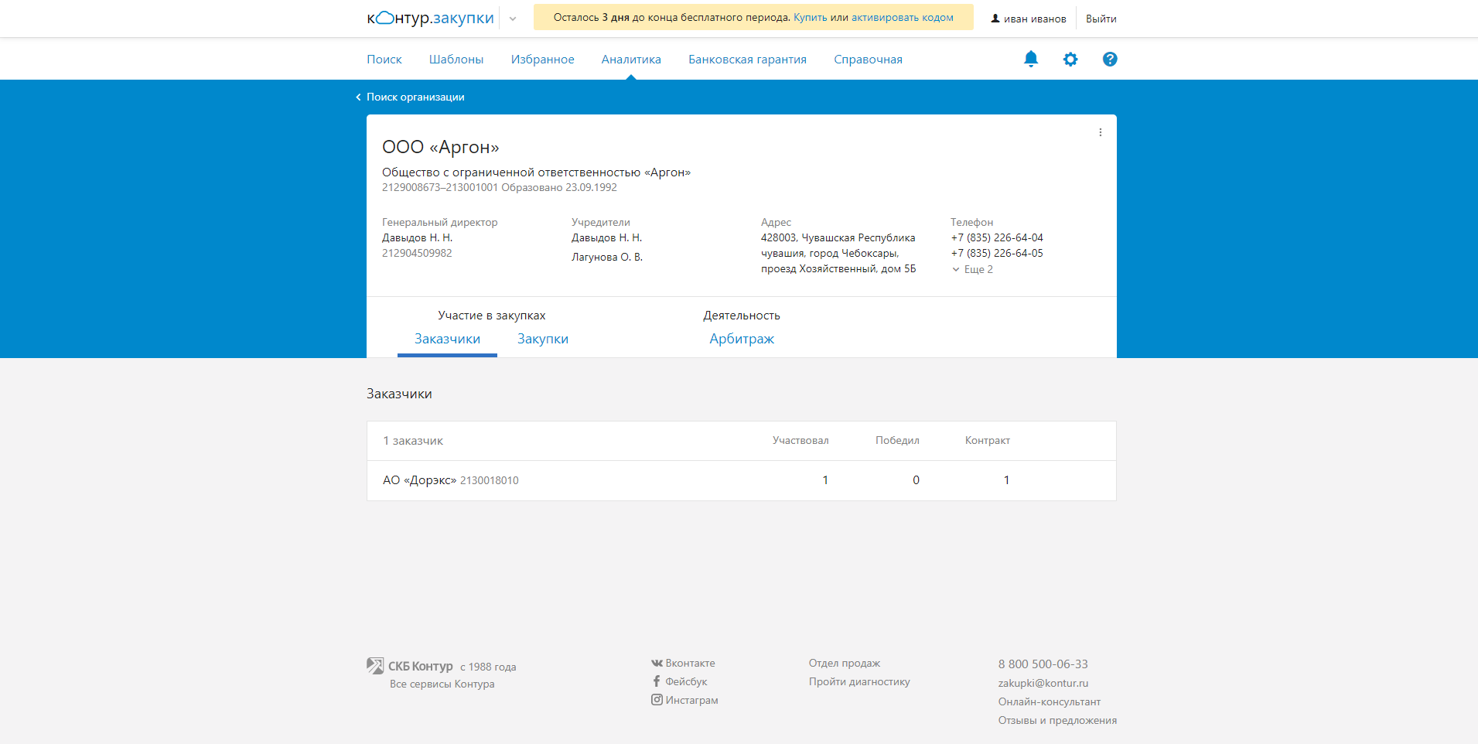Open founder Лагунова О. В. link
Image resolution: width=1478 pixels, height=744 pixels.
(607, 257)
